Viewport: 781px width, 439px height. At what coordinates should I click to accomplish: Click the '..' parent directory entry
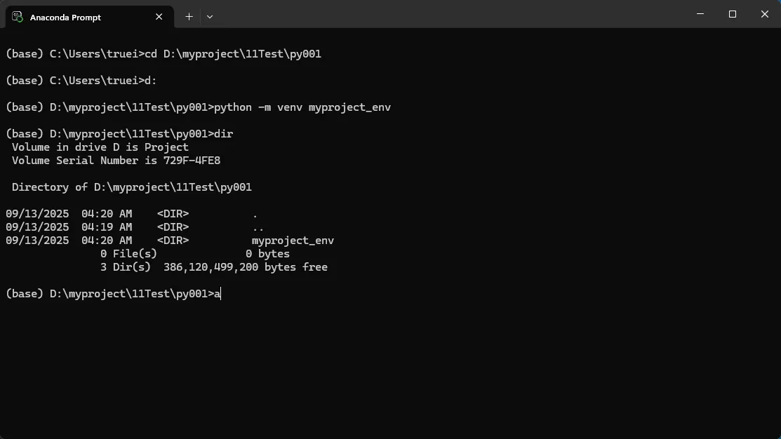coord(258,227)
